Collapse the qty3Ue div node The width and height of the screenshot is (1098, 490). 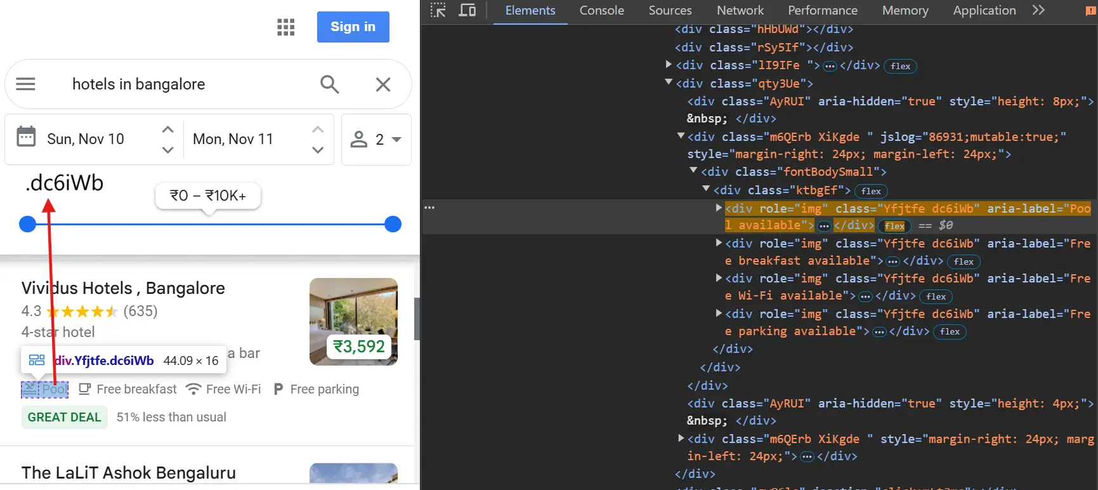[x=669, y=83]
